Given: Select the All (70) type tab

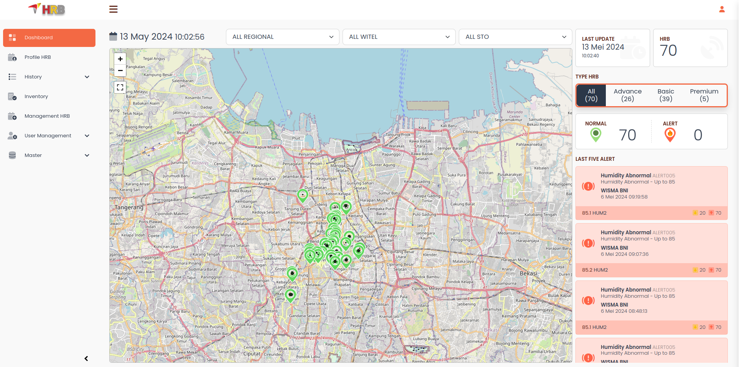Looking at the screenshot, I should pyautogui.click(x=591, y=95).
